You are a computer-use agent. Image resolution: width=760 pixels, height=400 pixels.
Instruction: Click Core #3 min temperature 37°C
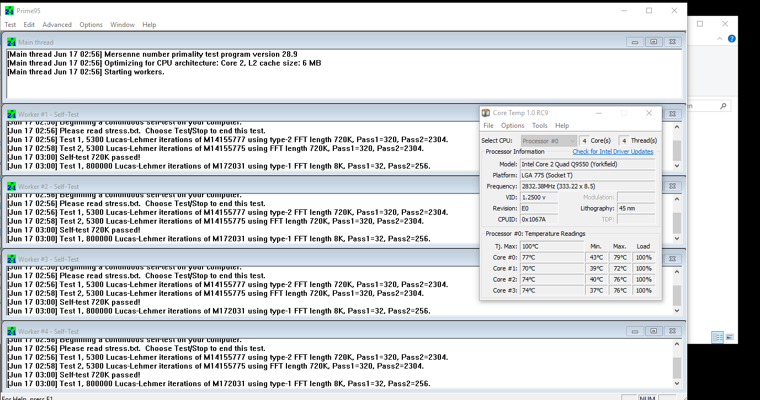coord(596,290)
